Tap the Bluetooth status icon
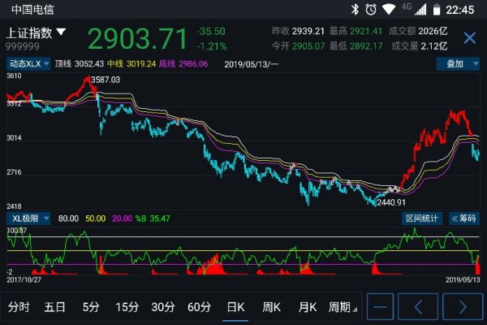 (355, 9)
